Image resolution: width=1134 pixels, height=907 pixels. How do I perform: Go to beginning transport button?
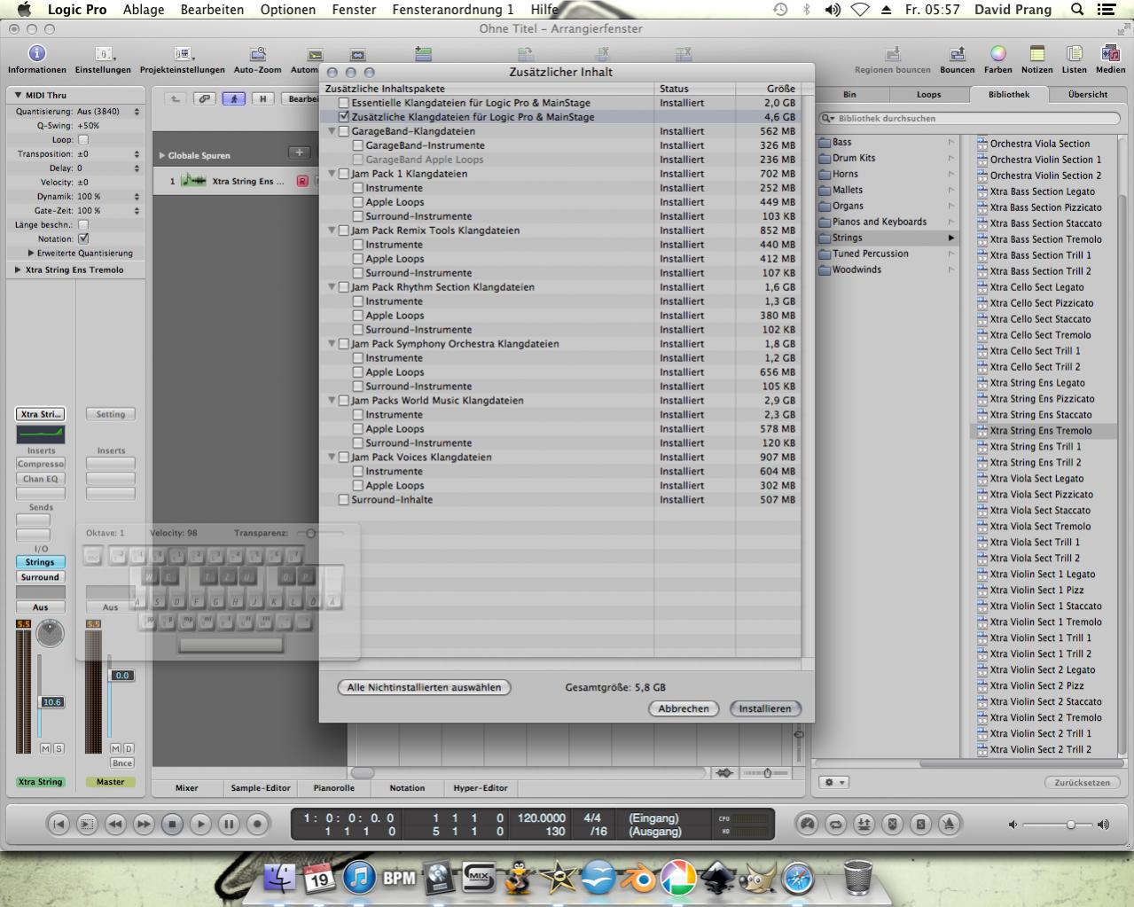tap(59, 824)
